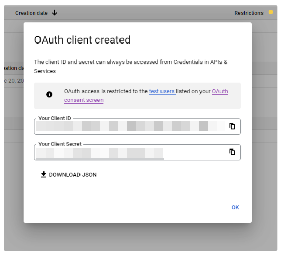
Task: Click inside the Your Client ID field
Action: tap(137, 126)
